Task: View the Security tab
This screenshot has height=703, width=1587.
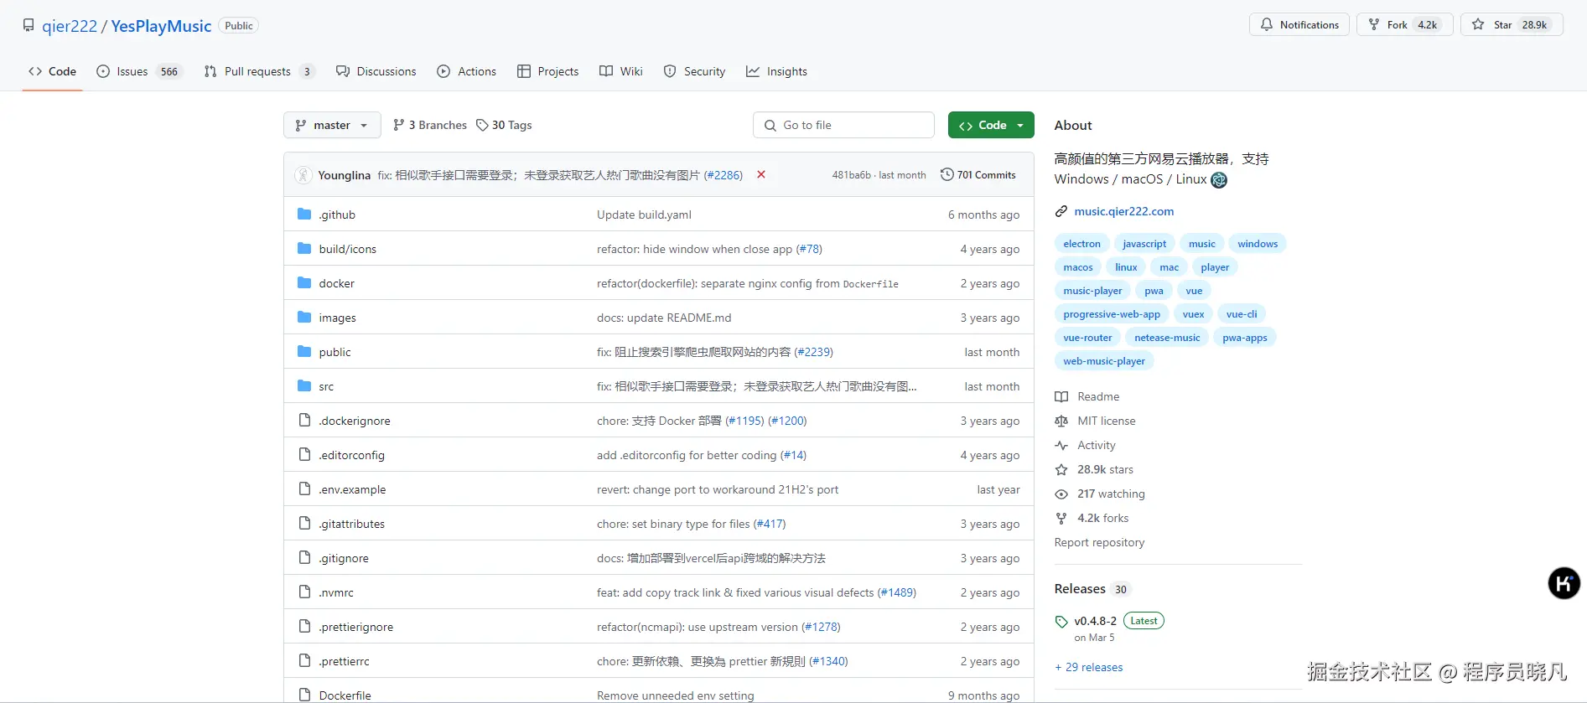Action: pos(694,71)
